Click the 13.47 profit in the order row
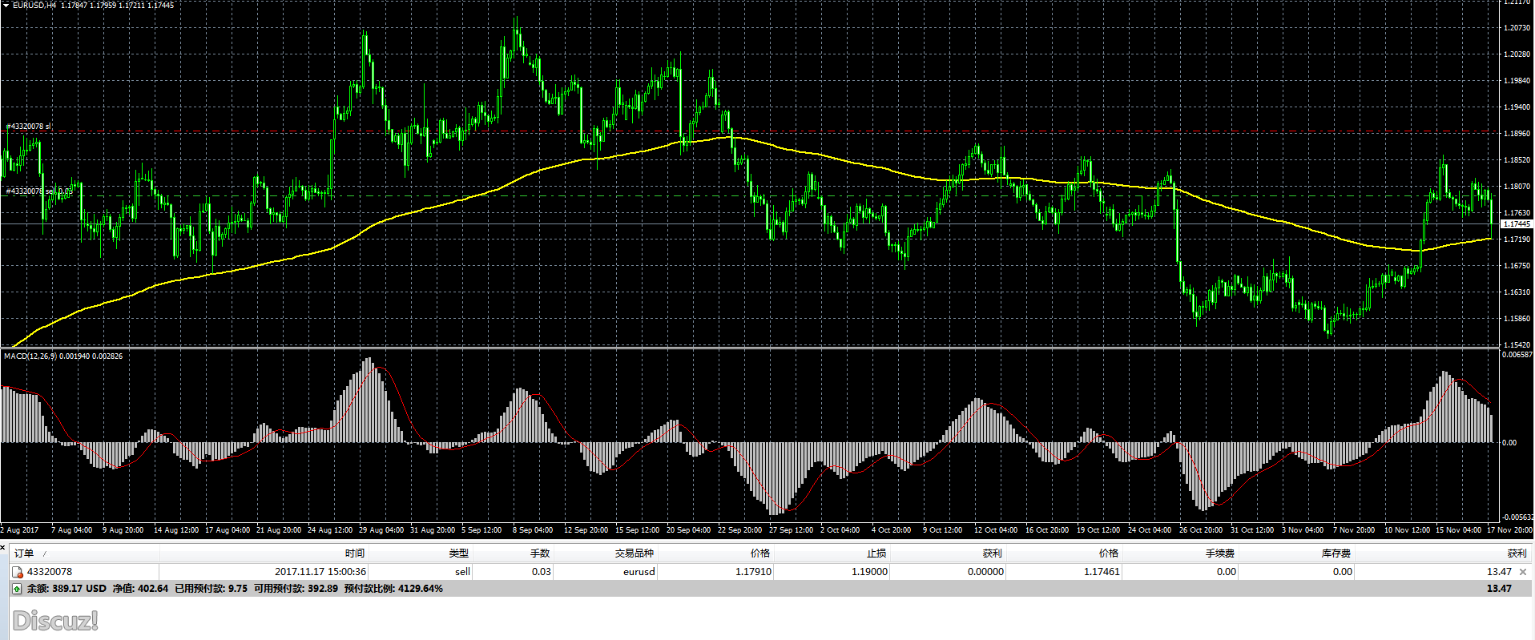The width and height of the screenshot is (1535, 640). point(1499,572)
